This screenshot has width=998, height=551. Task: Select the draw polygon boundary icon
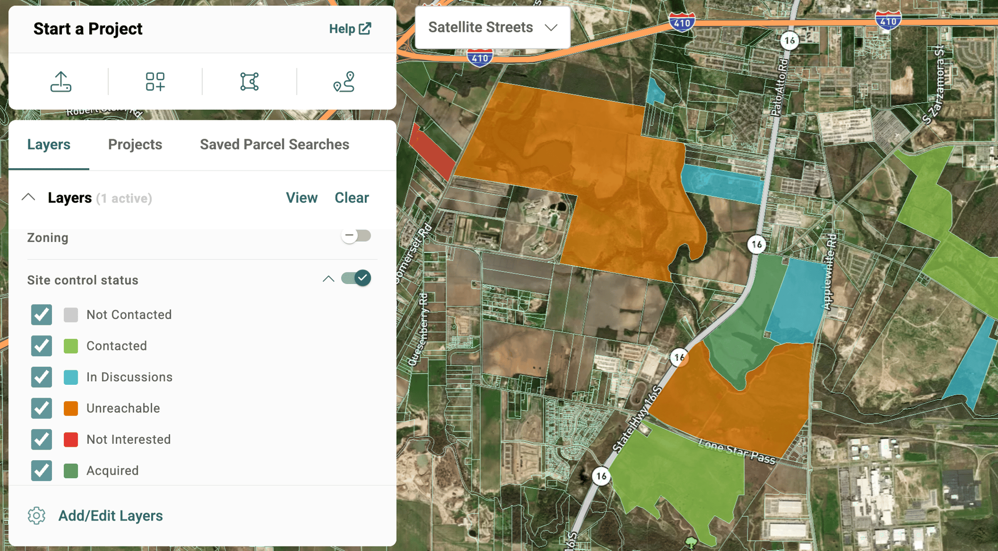[x=249, y=82]
